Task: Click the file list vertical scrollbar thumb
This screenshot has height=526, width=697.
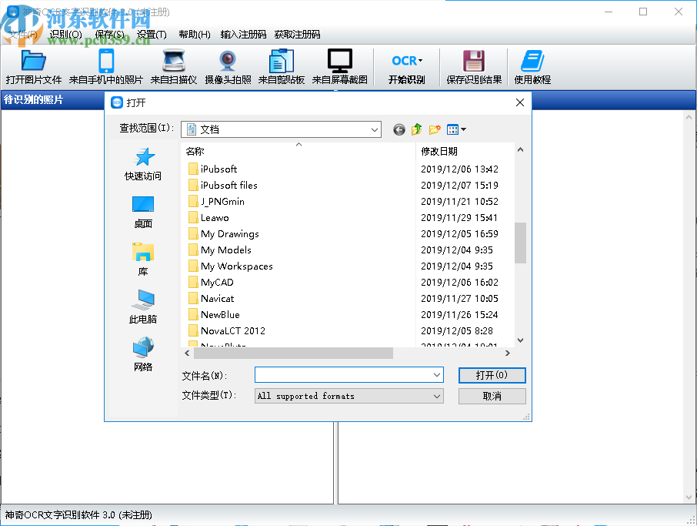Action: tap(520, 243)
